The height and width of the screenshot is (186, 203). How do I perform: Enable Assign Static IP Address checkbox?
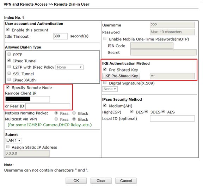point(8,147)
